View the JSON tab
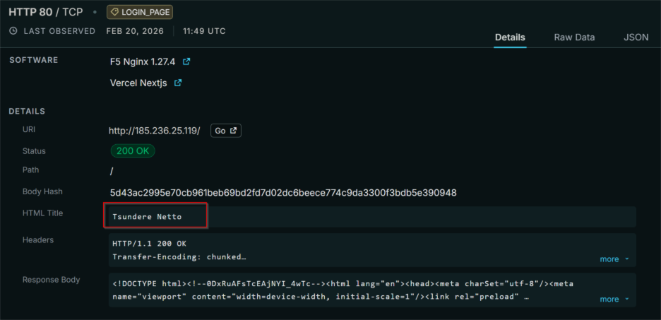Image resolution: width=661 pixels, height=320 pixels. [x=636, y=37]
